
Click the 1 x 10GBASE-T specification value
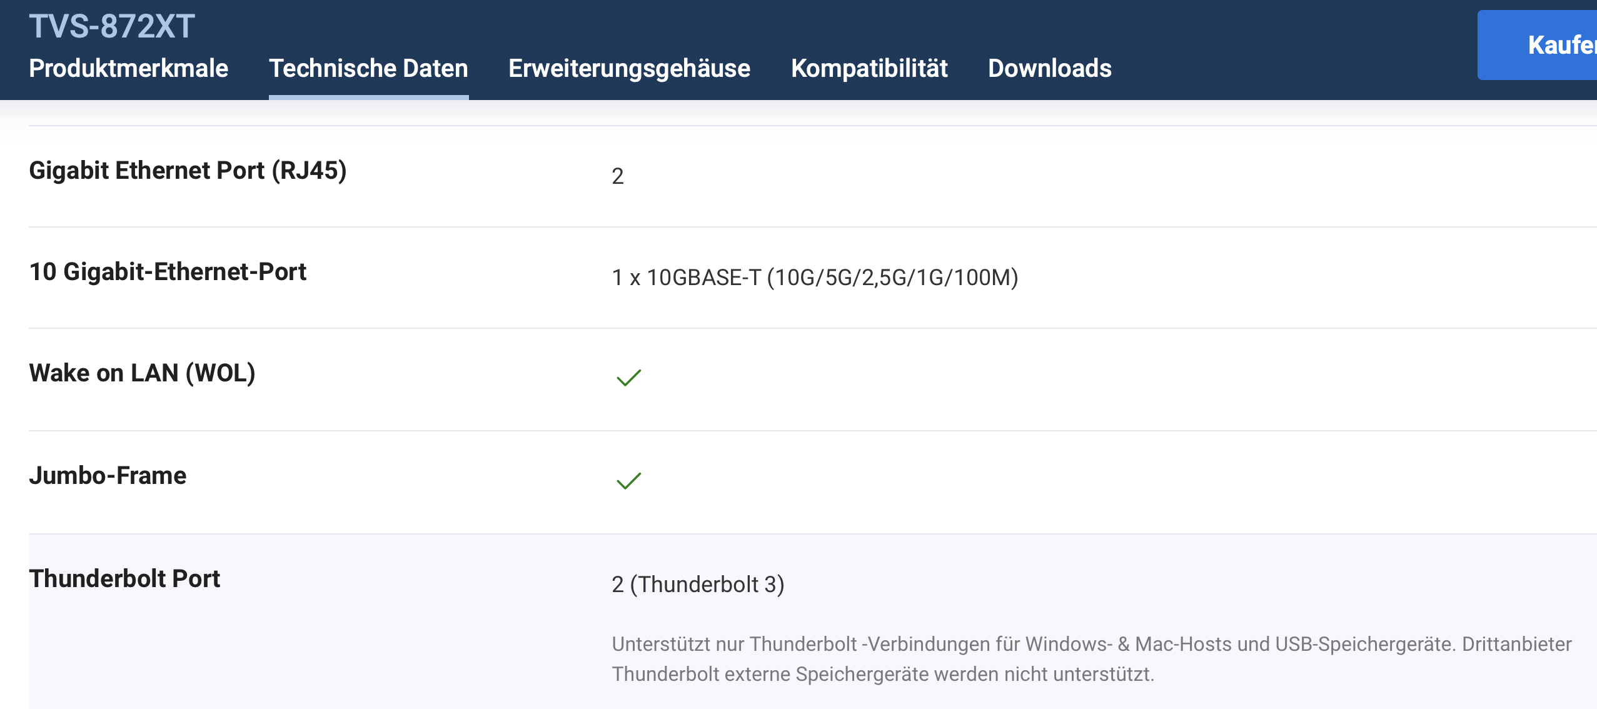(x=815, y=278)
